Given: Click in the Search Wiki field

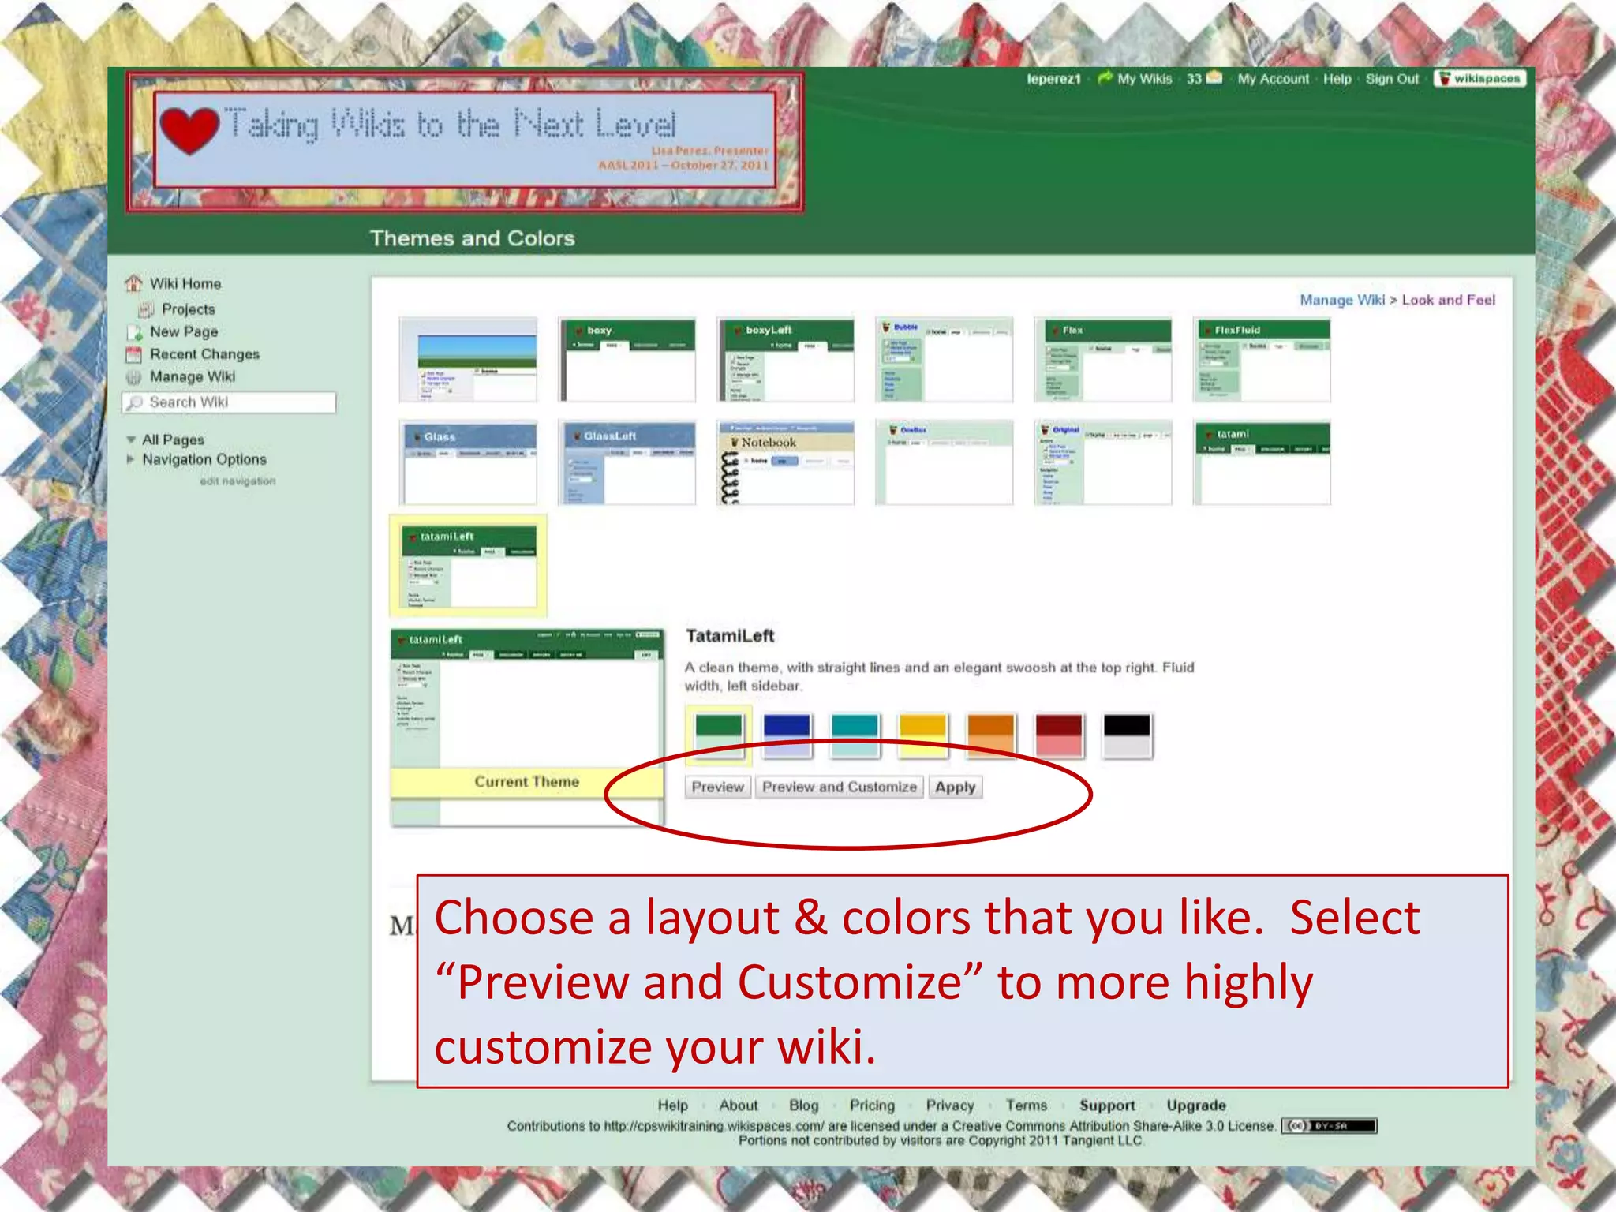Looking at the screenshot, I should click(x=230, y=402).
